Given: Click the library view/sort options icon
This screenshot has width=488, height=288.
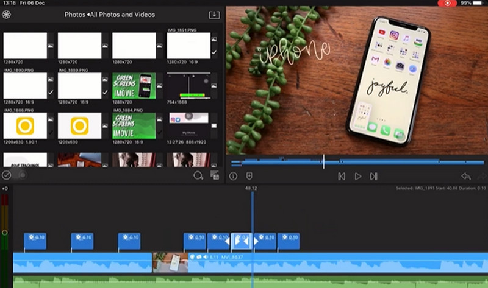Looking at the screenshot, I should pyautogui.click(x=215, y=175).
